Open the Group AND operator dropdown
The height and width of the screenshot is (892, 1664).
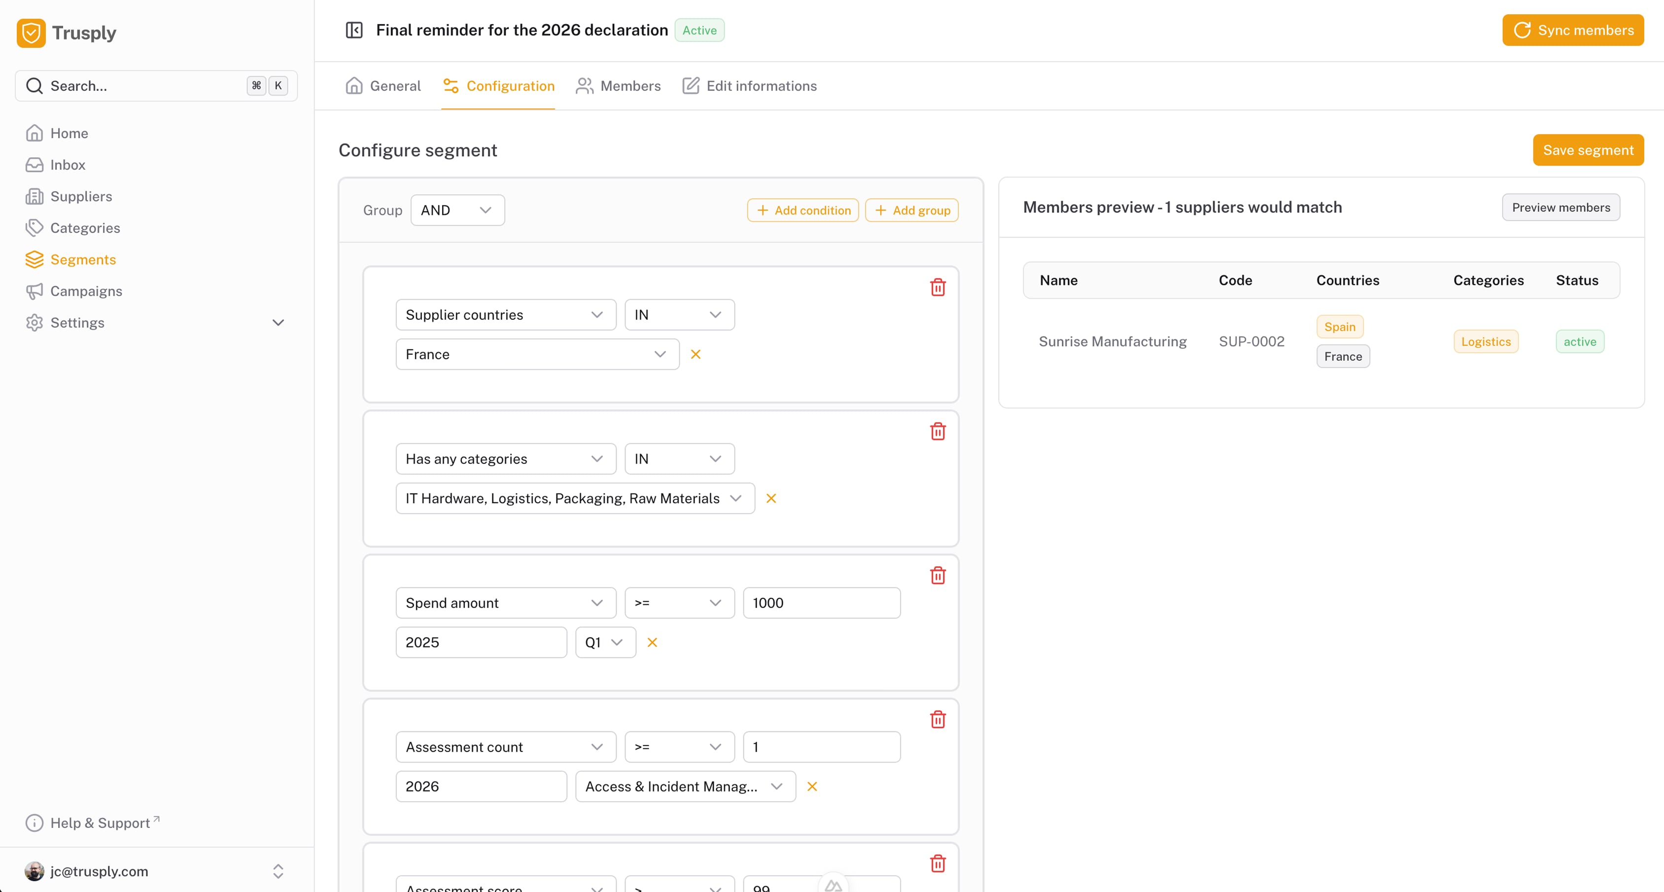click(x=457, y=210)
